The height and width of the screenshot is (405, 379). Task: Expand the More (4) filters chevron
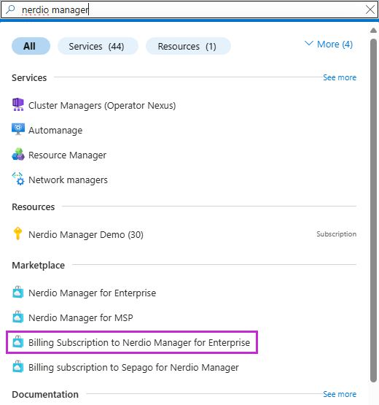tap(309, 43)
